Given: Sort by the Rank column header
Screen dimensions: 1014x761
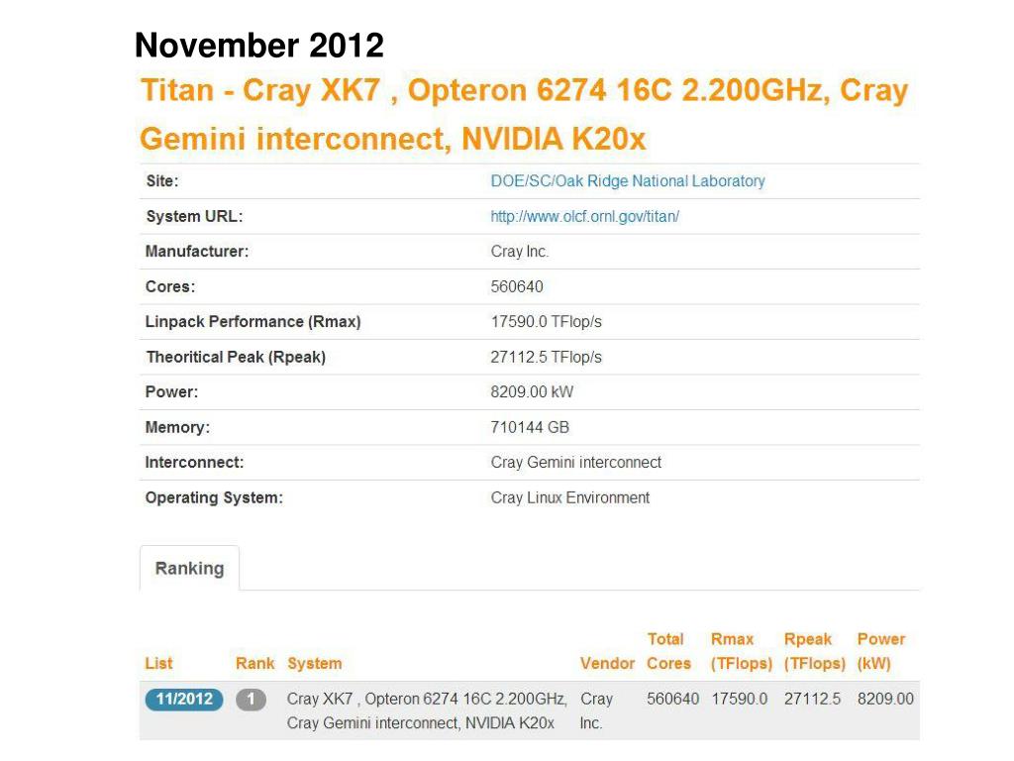Looking at the screenshot, I should click(x=254, y=663).
